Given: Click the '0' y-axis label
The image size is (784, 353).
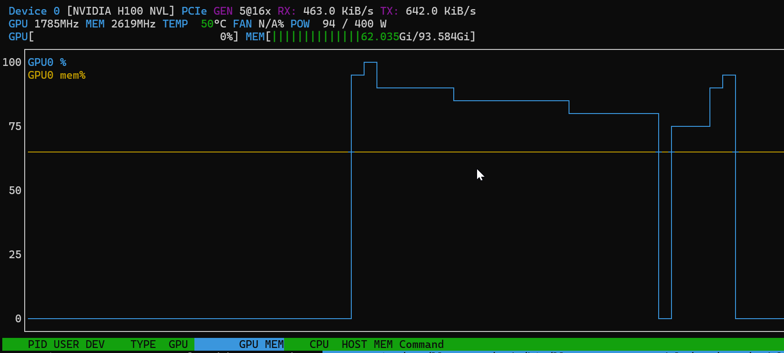Looking at the screenshot, I should tap(18, 319).
